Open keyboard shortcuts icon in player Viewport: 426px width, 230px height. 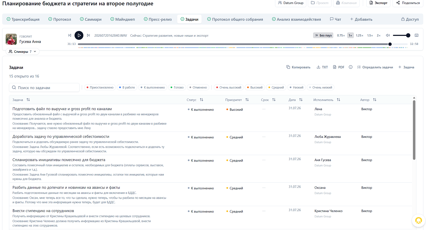coord(417,35)
